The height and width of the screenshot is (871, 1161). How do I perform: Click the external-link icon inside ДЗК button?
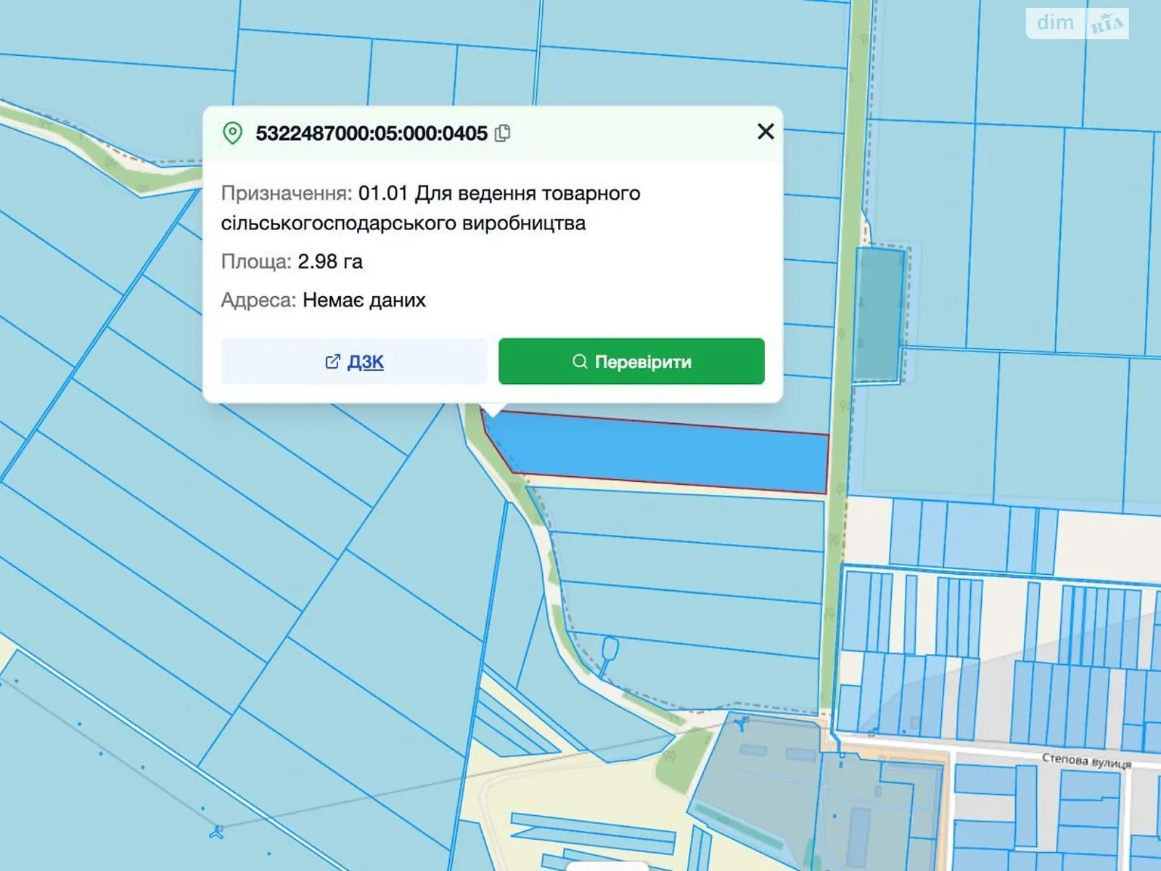click(333, 361)
